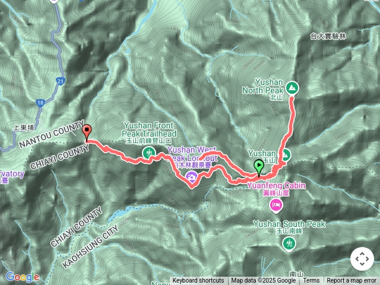Click the green start marker pin
Image resolution: width=380 pixels, height=285 pixels.
click(x=259, y=167)
